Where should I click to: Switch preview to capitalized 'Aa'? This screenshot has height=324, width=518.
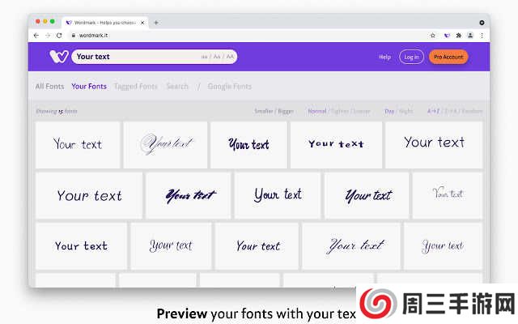(x=217, y=57)
